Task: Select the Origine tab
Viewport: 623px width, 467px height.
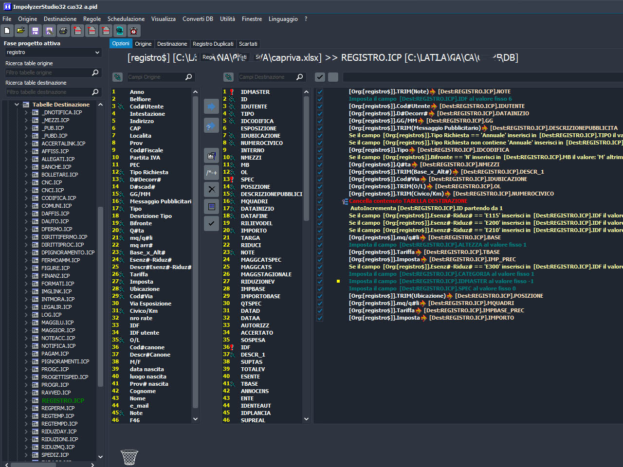Action: click(143, 44)
